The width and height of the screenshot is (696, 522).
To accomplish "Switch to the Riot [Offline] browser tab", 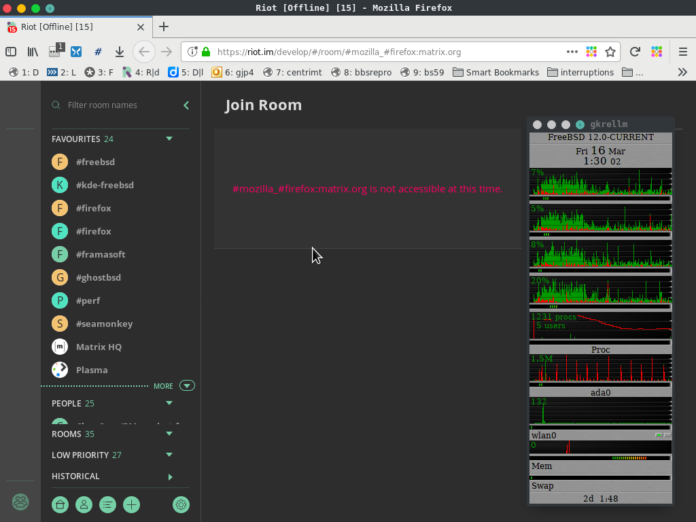I will tap(75, 27).
